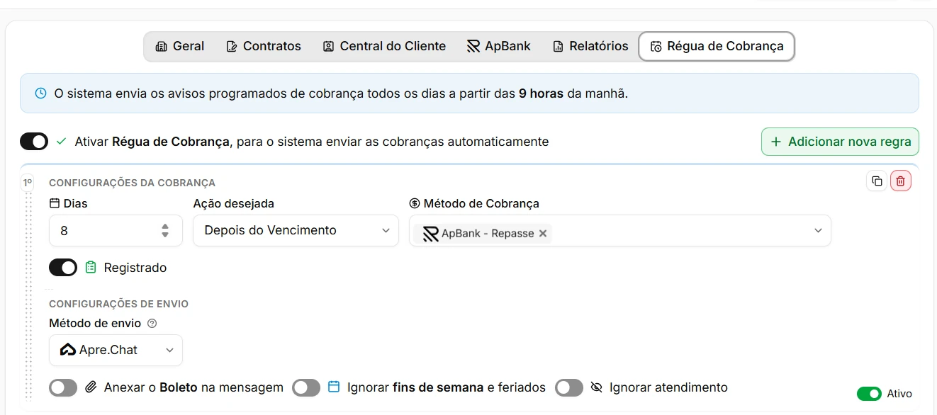Click crossed-eye icon beside Ignorar atendimento
The height and width of the screenshot is (415, 937).
pyautogui.click(x=596, y=387)
